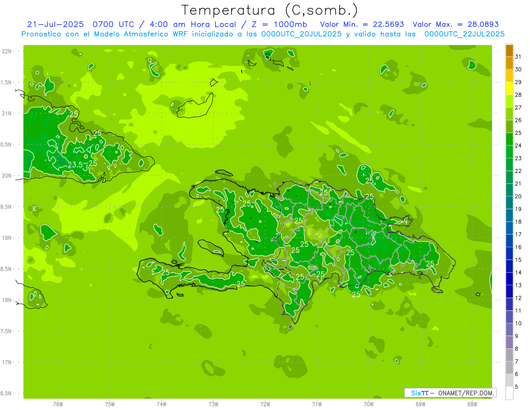The image size is (530, 410).
Task: Select "Modelo Atmosferico WRF" in forecast line
Action: coord(140,34)
